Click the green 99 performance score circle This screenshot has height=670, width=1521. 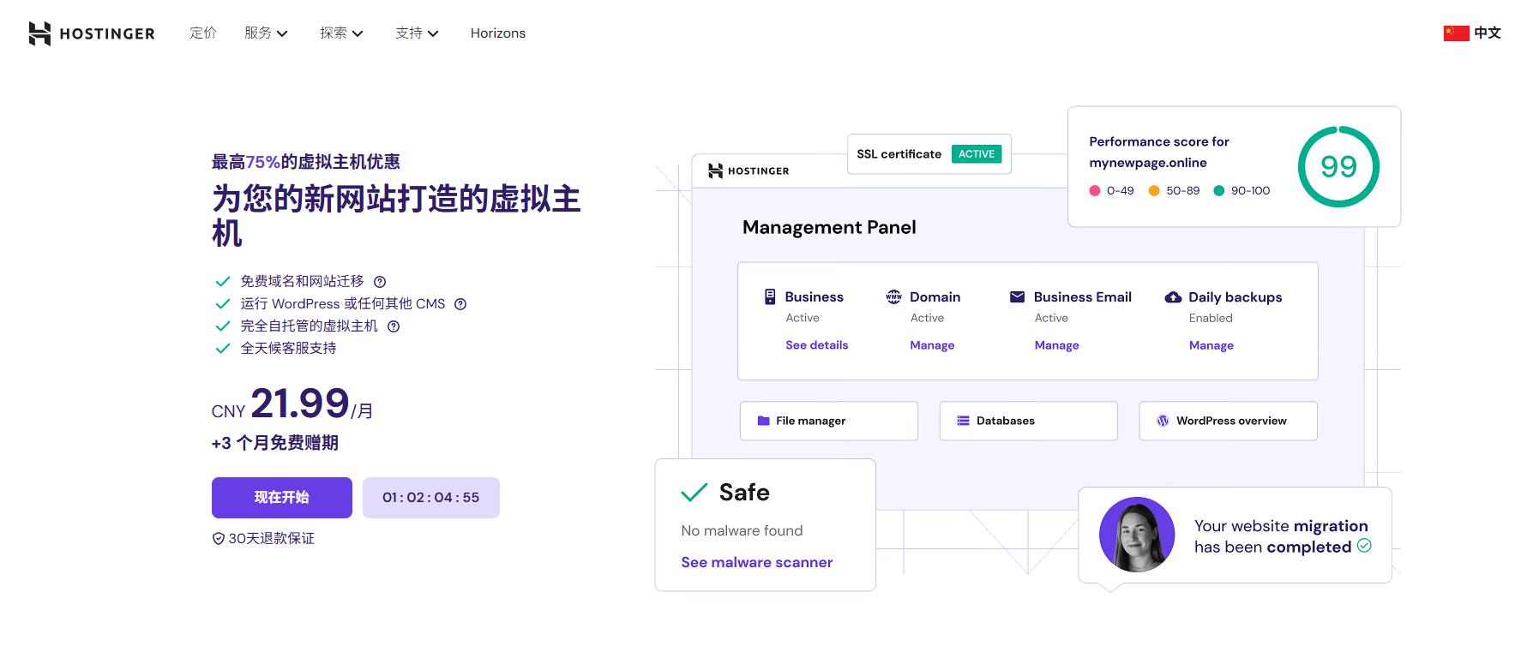click(x=1338, y=167)
